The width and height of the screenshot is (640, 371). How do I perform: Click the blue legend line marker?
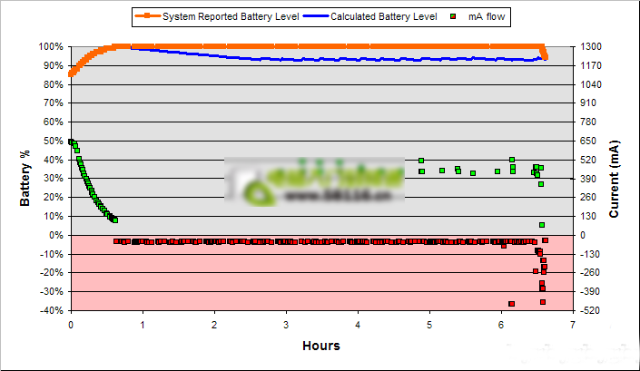(x=316, y=16)
